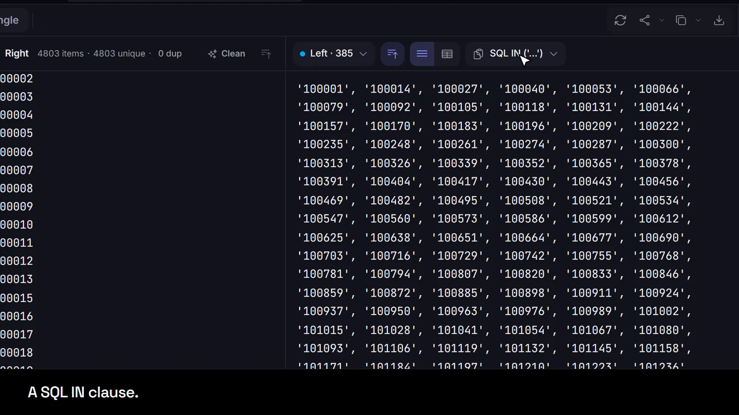Click the sort icon in Right panel
739x415 pixels.
click(266, 54)
